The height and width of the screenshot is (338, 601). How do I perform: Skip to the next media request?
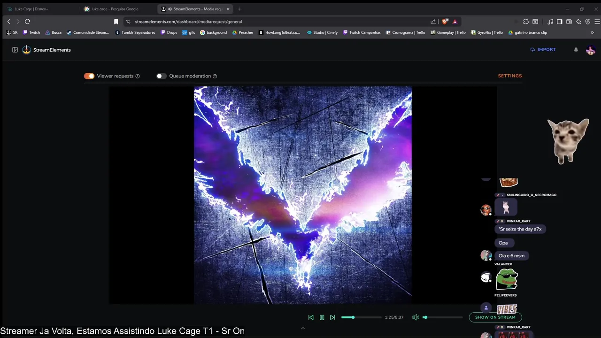tap(332, 317)
